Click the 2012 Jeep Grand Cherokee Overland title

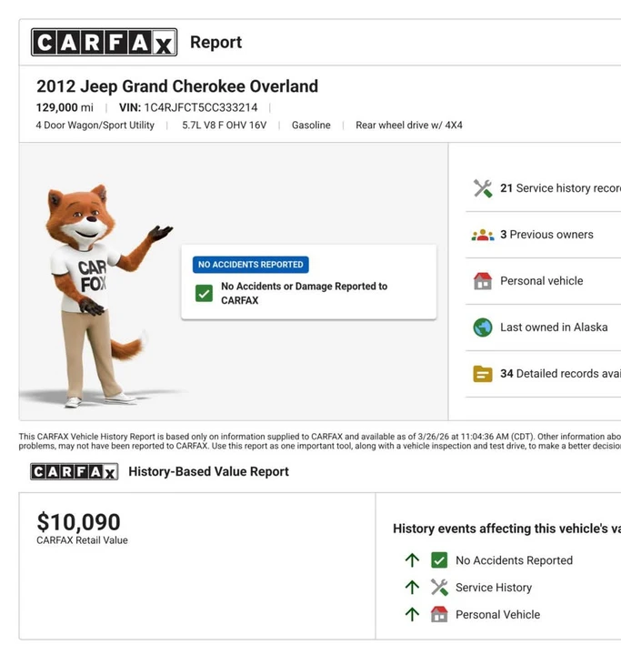coord(177,86)
